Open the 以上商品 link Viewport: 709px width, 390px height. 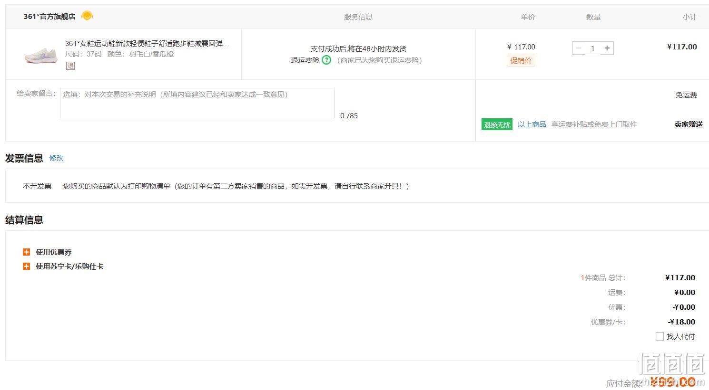point(532,124)
